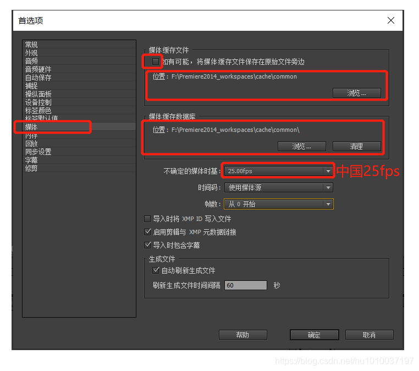Open 设备控制 preferences
The width and height of the screenshot is (419, 371).
tap(79, 102)
